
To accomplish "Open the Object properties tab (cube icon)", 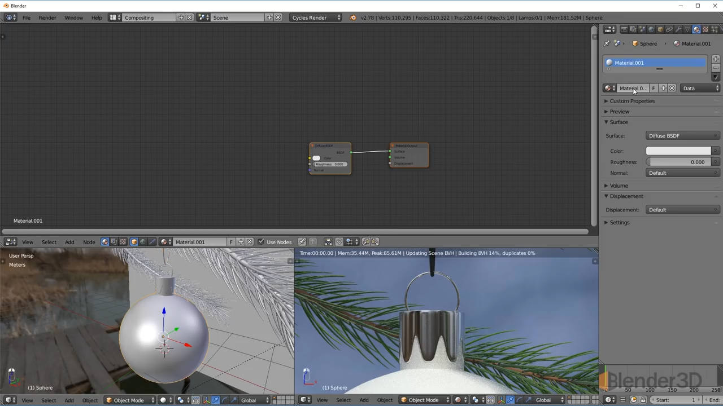I will point(660,29).
